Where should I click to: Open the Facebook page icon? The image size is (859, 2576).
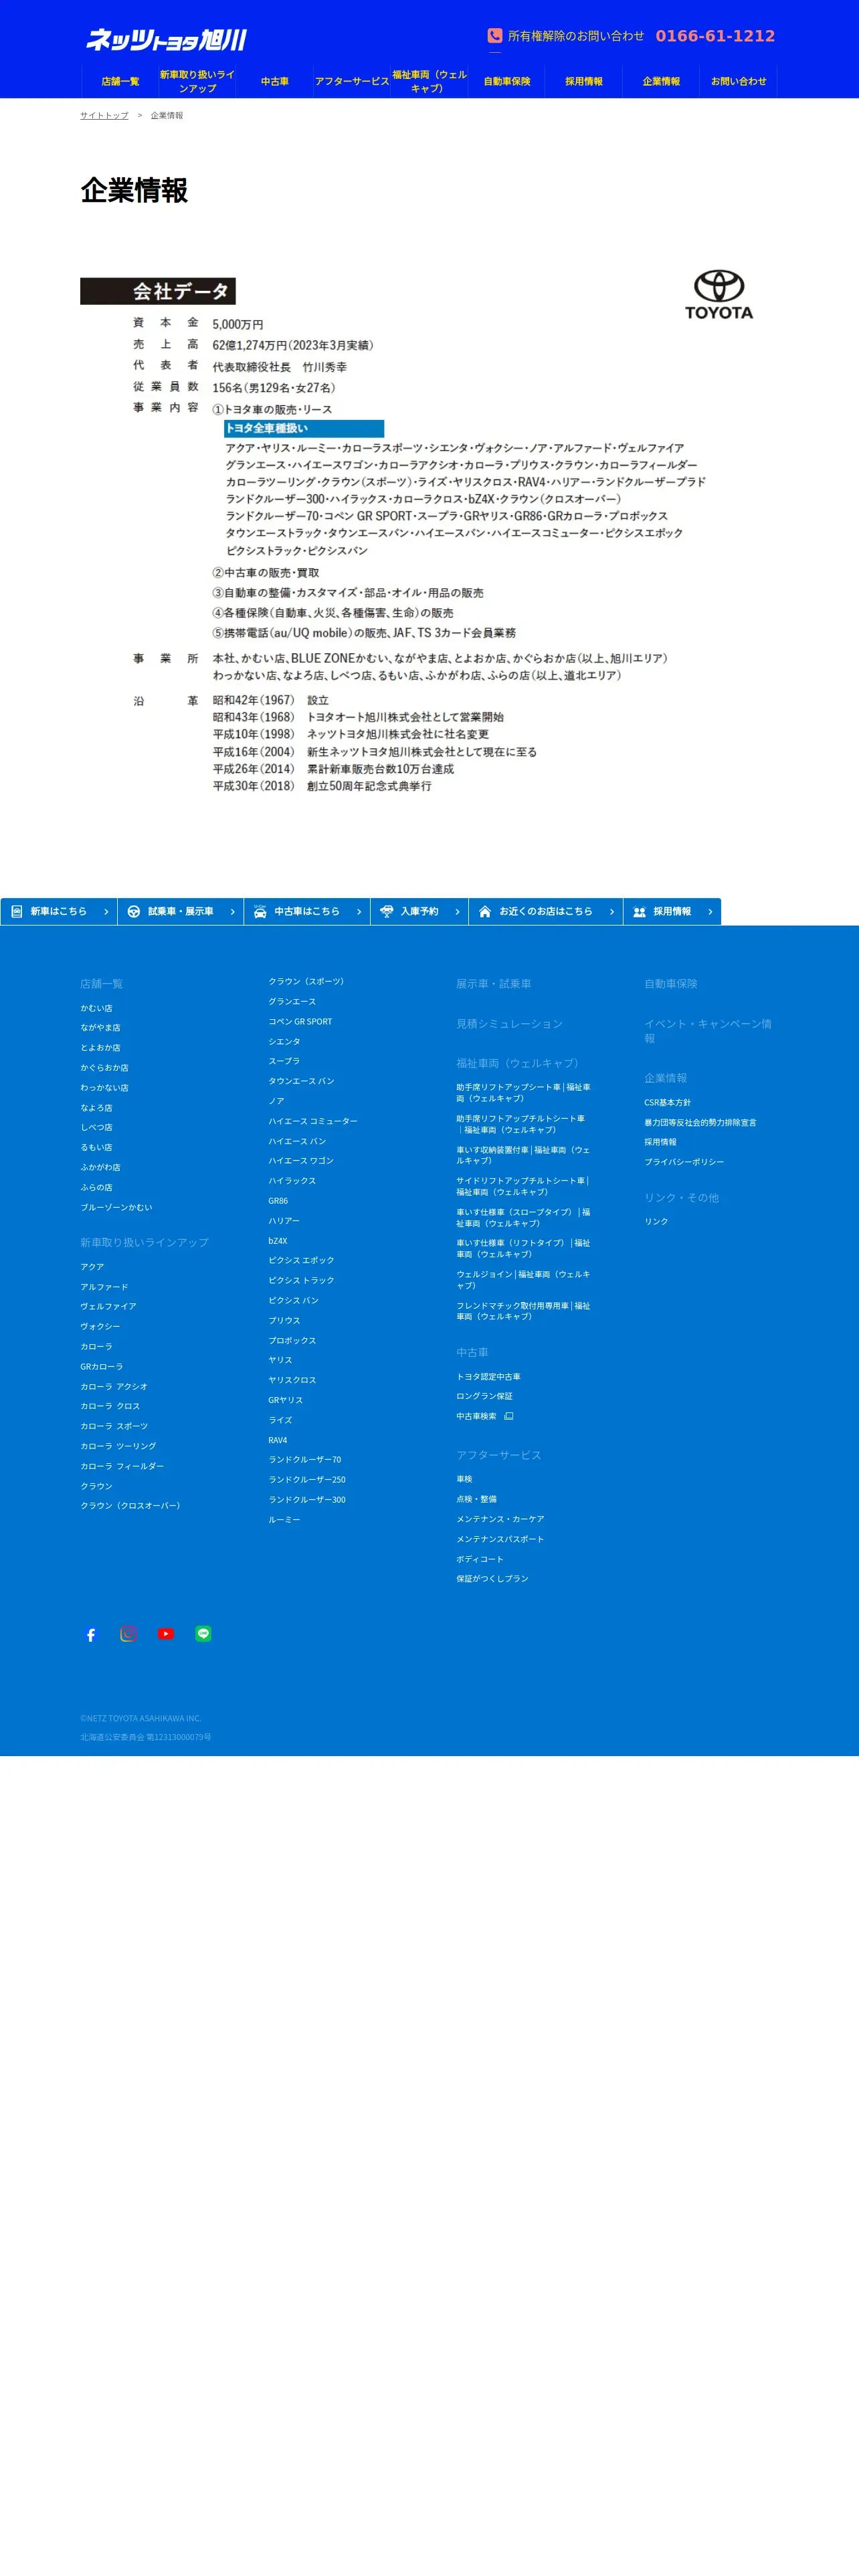pyautogui.click(x=91, y=1635)
